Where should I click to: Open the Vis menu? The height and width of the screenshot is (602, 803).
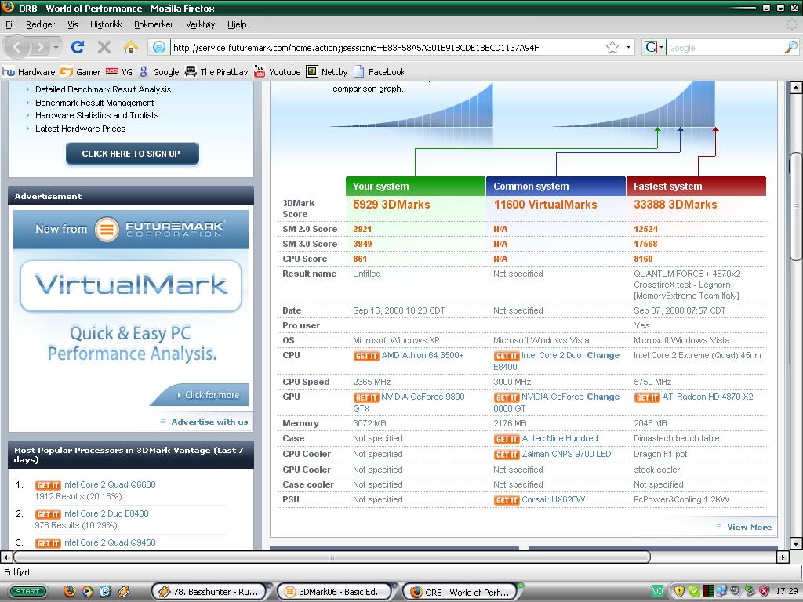click(73, 24)
